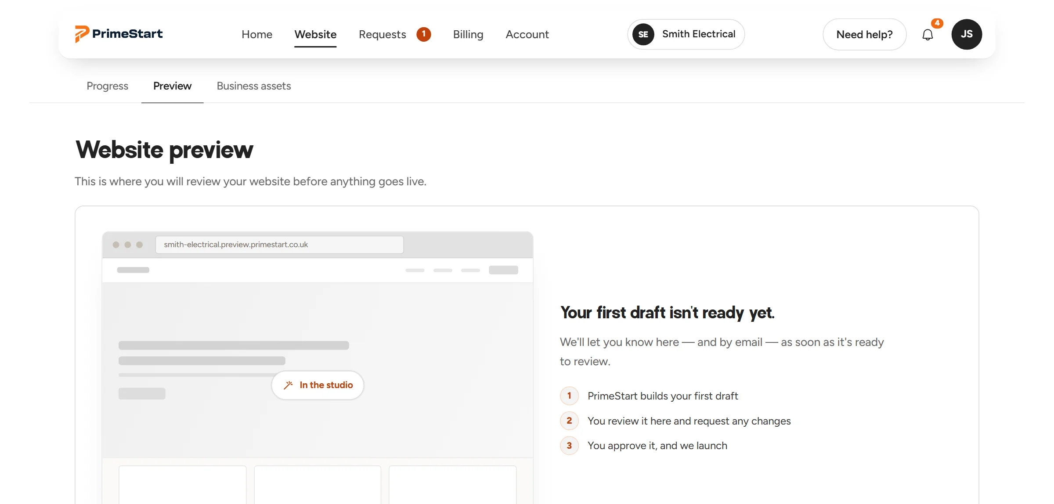Viewport: 1054px width, 504px height.
Task: Click the step number 2 circle
Action: (x=569, y=421)
